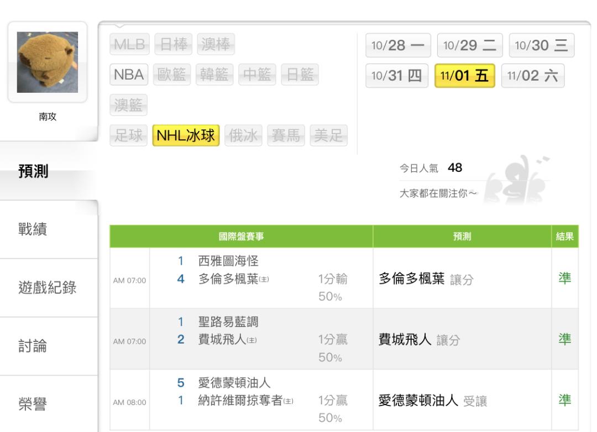The image size is (597, 432).
Task: Go to date 10/31 四
Action: coord(397,76)
